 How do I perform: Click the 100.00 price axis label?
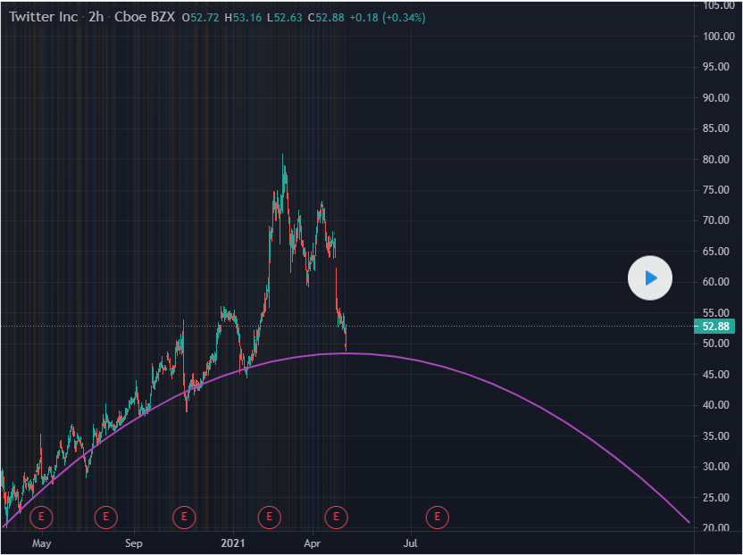click(717, 37)
